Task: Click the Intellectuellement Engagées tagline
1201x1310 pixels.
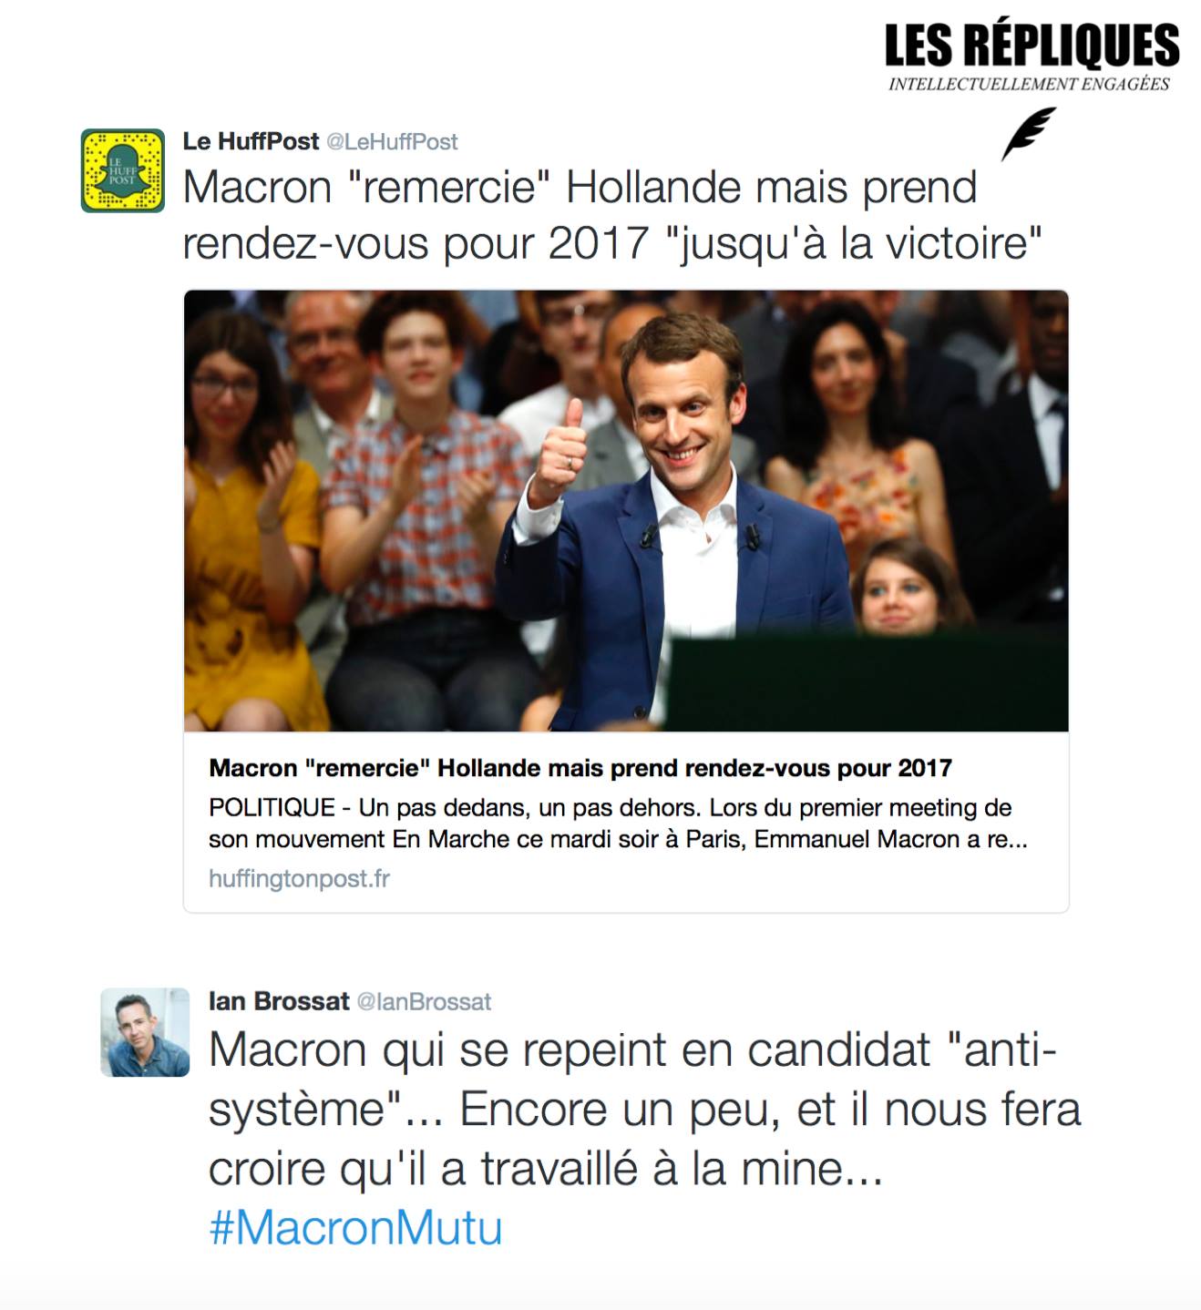Action: 1029,84
